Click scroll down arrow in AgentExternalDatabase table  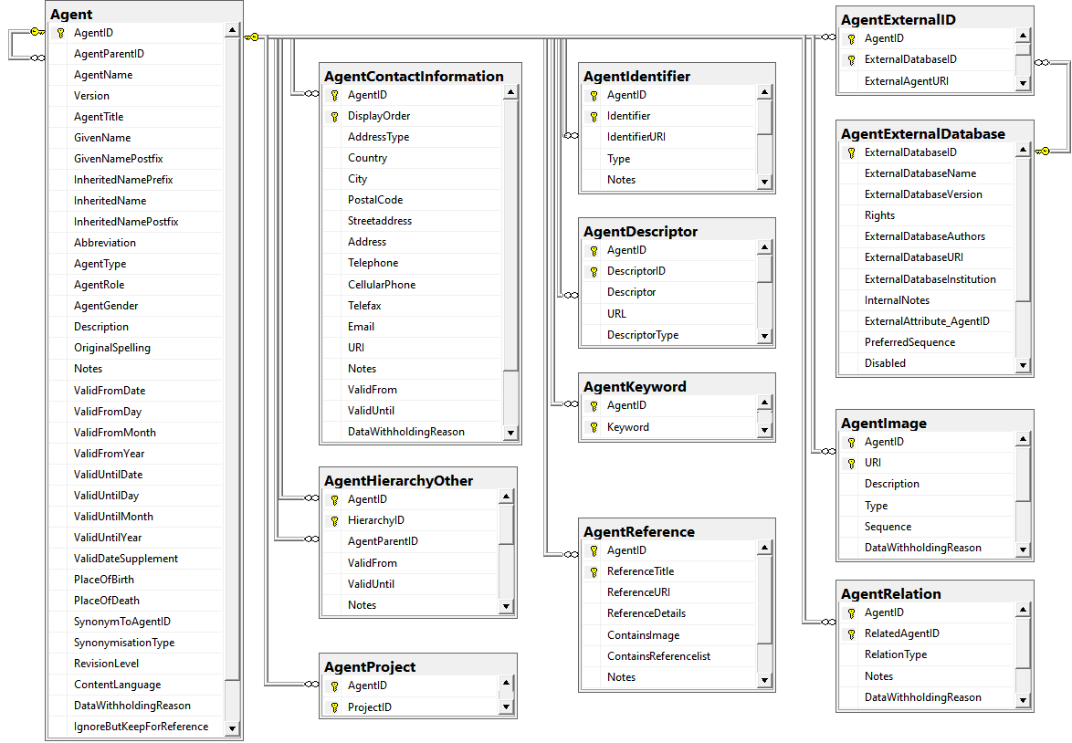point(1023,365)
